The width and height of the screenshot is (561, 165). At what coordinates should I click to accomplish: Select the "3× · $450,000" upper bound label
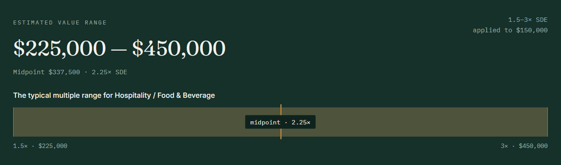[524, 146]
